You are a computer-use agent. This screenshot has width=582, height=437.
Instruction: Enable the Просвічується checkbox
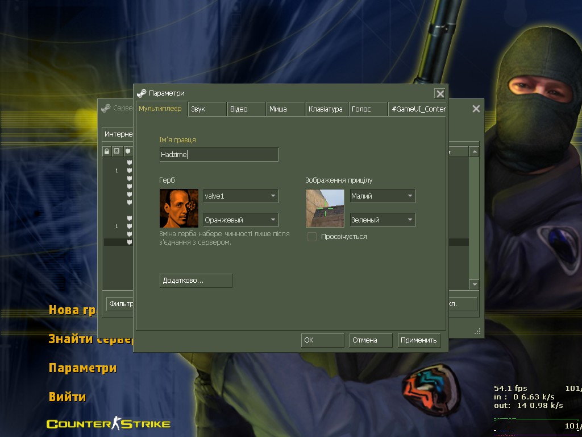[312, 237]
